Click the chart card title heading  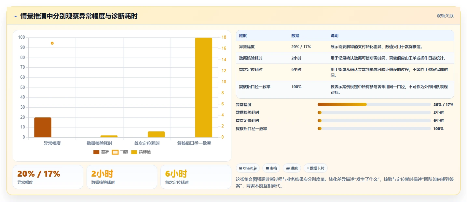point(79,16)
